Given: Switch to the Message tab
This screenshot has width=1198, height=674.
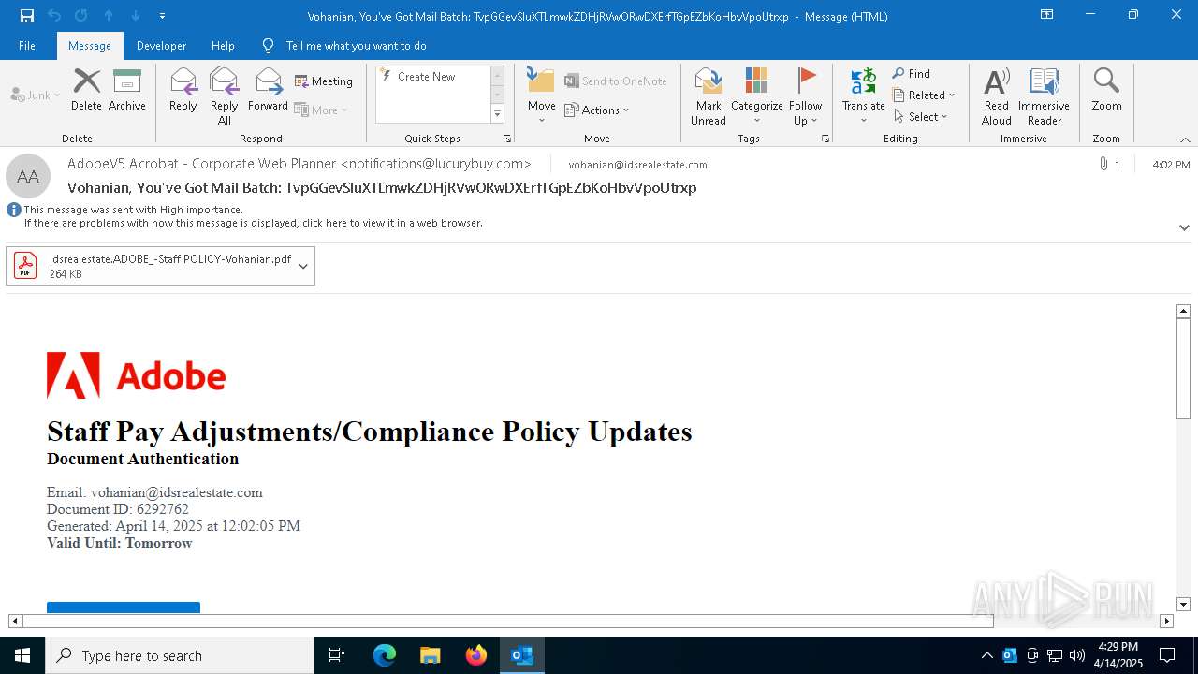Looking at the screenshot, I should click(x=90, y=46).
